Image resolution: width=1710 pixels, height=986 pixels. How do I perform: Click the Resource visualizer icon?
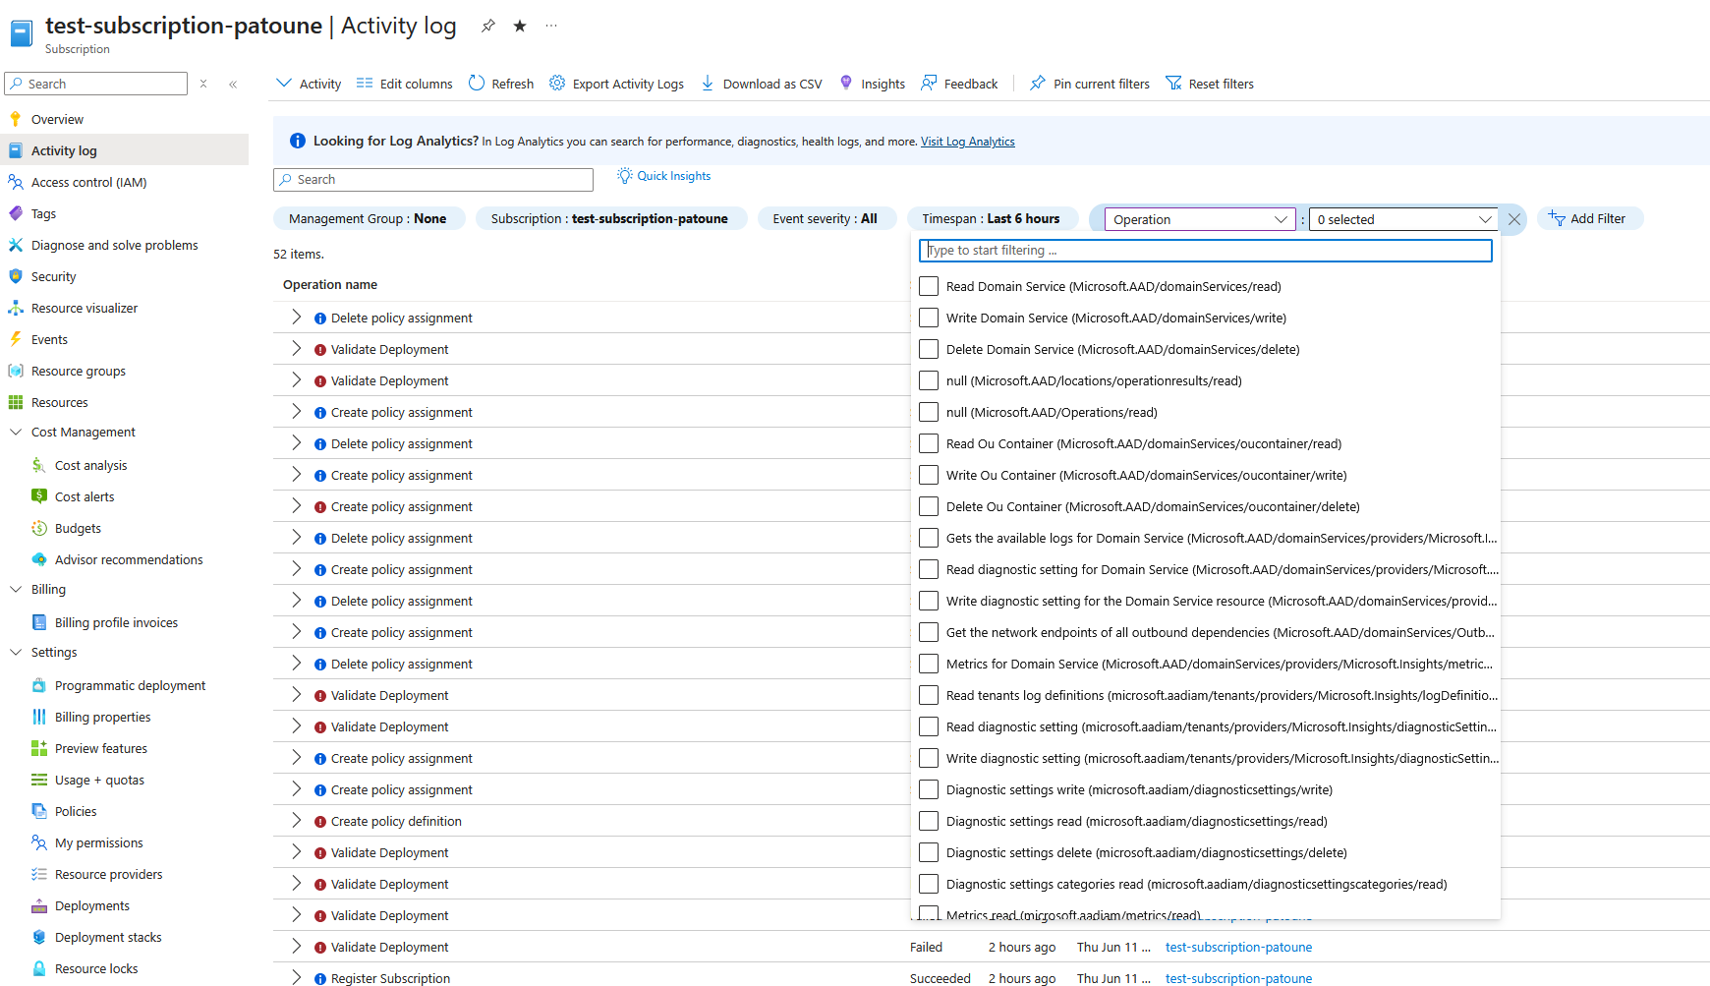tap(16, 308)
